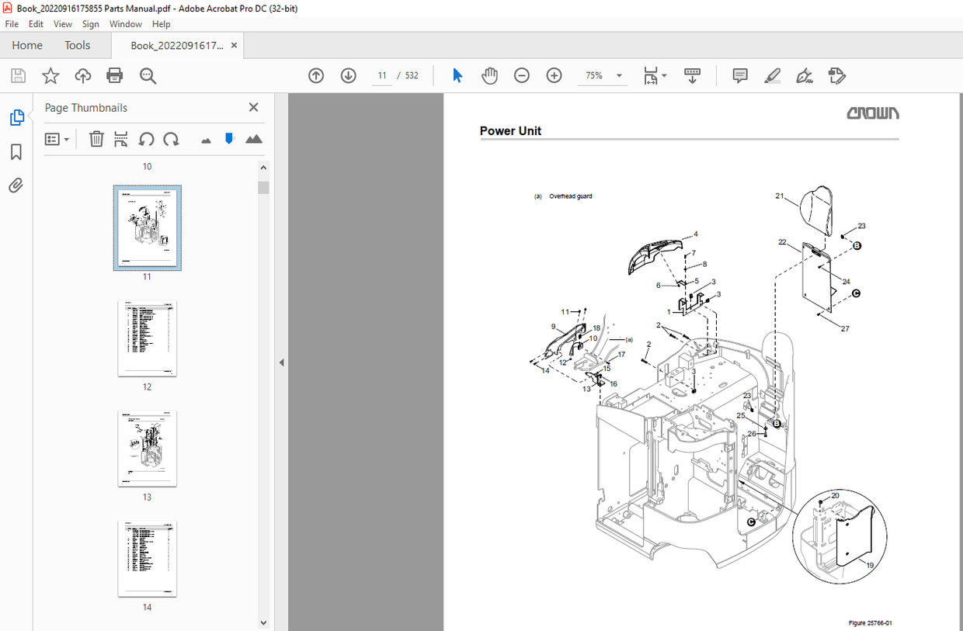Collapse the left page thumbnails pane
The image size is (963, 631).
pyautogui.click(x=280, y=362)
